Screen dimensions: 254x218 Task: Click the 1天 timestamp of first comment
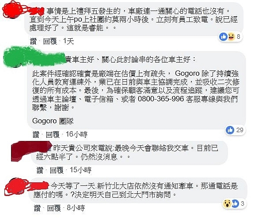68,41
